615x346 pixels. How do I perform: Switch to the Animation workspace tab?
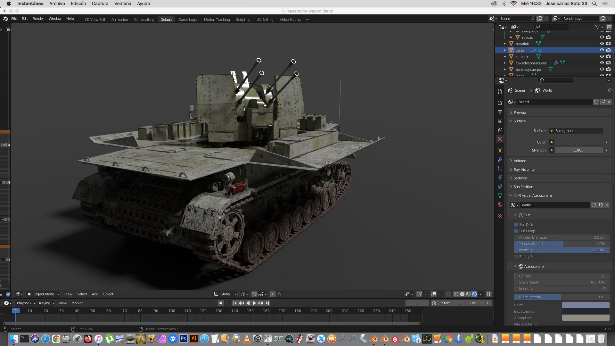coord(119,20)
